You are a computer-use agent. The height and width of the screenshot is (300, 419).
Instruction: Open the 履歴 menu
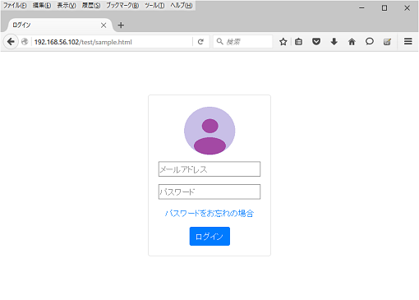91,5
